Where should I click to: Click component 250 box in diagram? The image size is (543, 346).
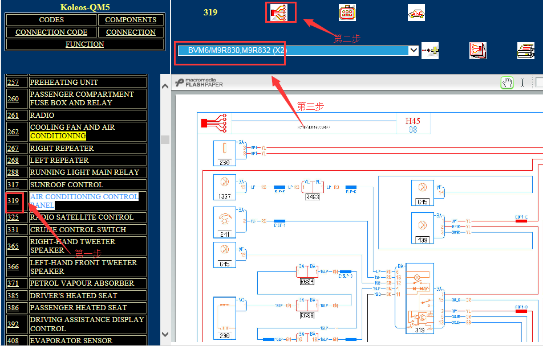click(225, 153)
